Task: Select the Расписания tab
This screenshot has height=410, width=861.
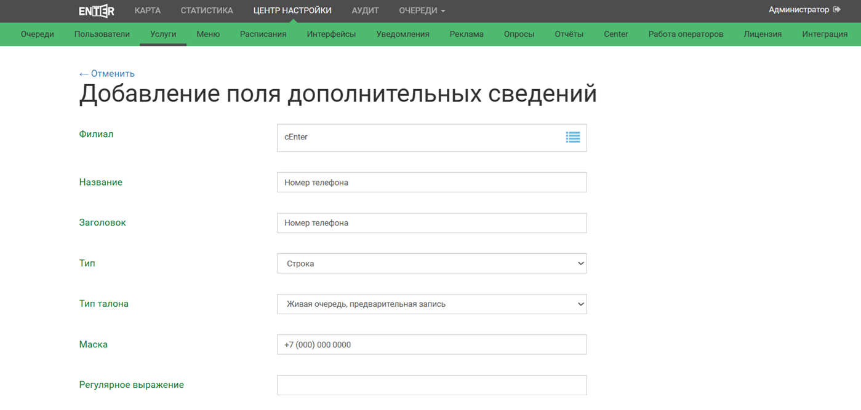Action: point(263,34)
